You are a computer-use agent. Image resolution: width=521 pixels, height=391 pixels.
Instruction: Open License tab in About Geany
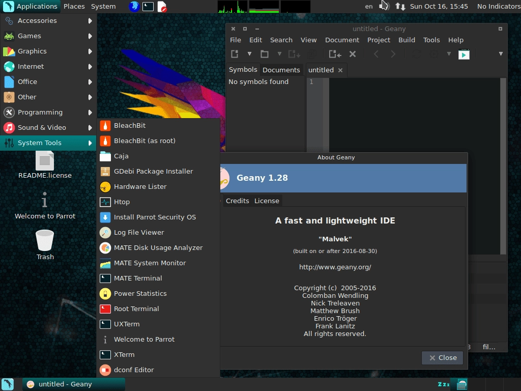click(267, 201)
